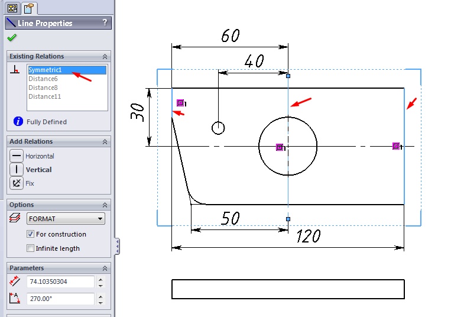Viewport: 464px width, 317px height.
Task: Select the 50 dimension in the drawing
Action: point(230,218)
